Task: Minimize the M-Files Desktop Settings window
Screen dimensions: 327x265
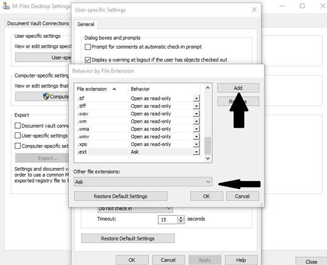Action: pyautogui.click(x=282, y=6)
